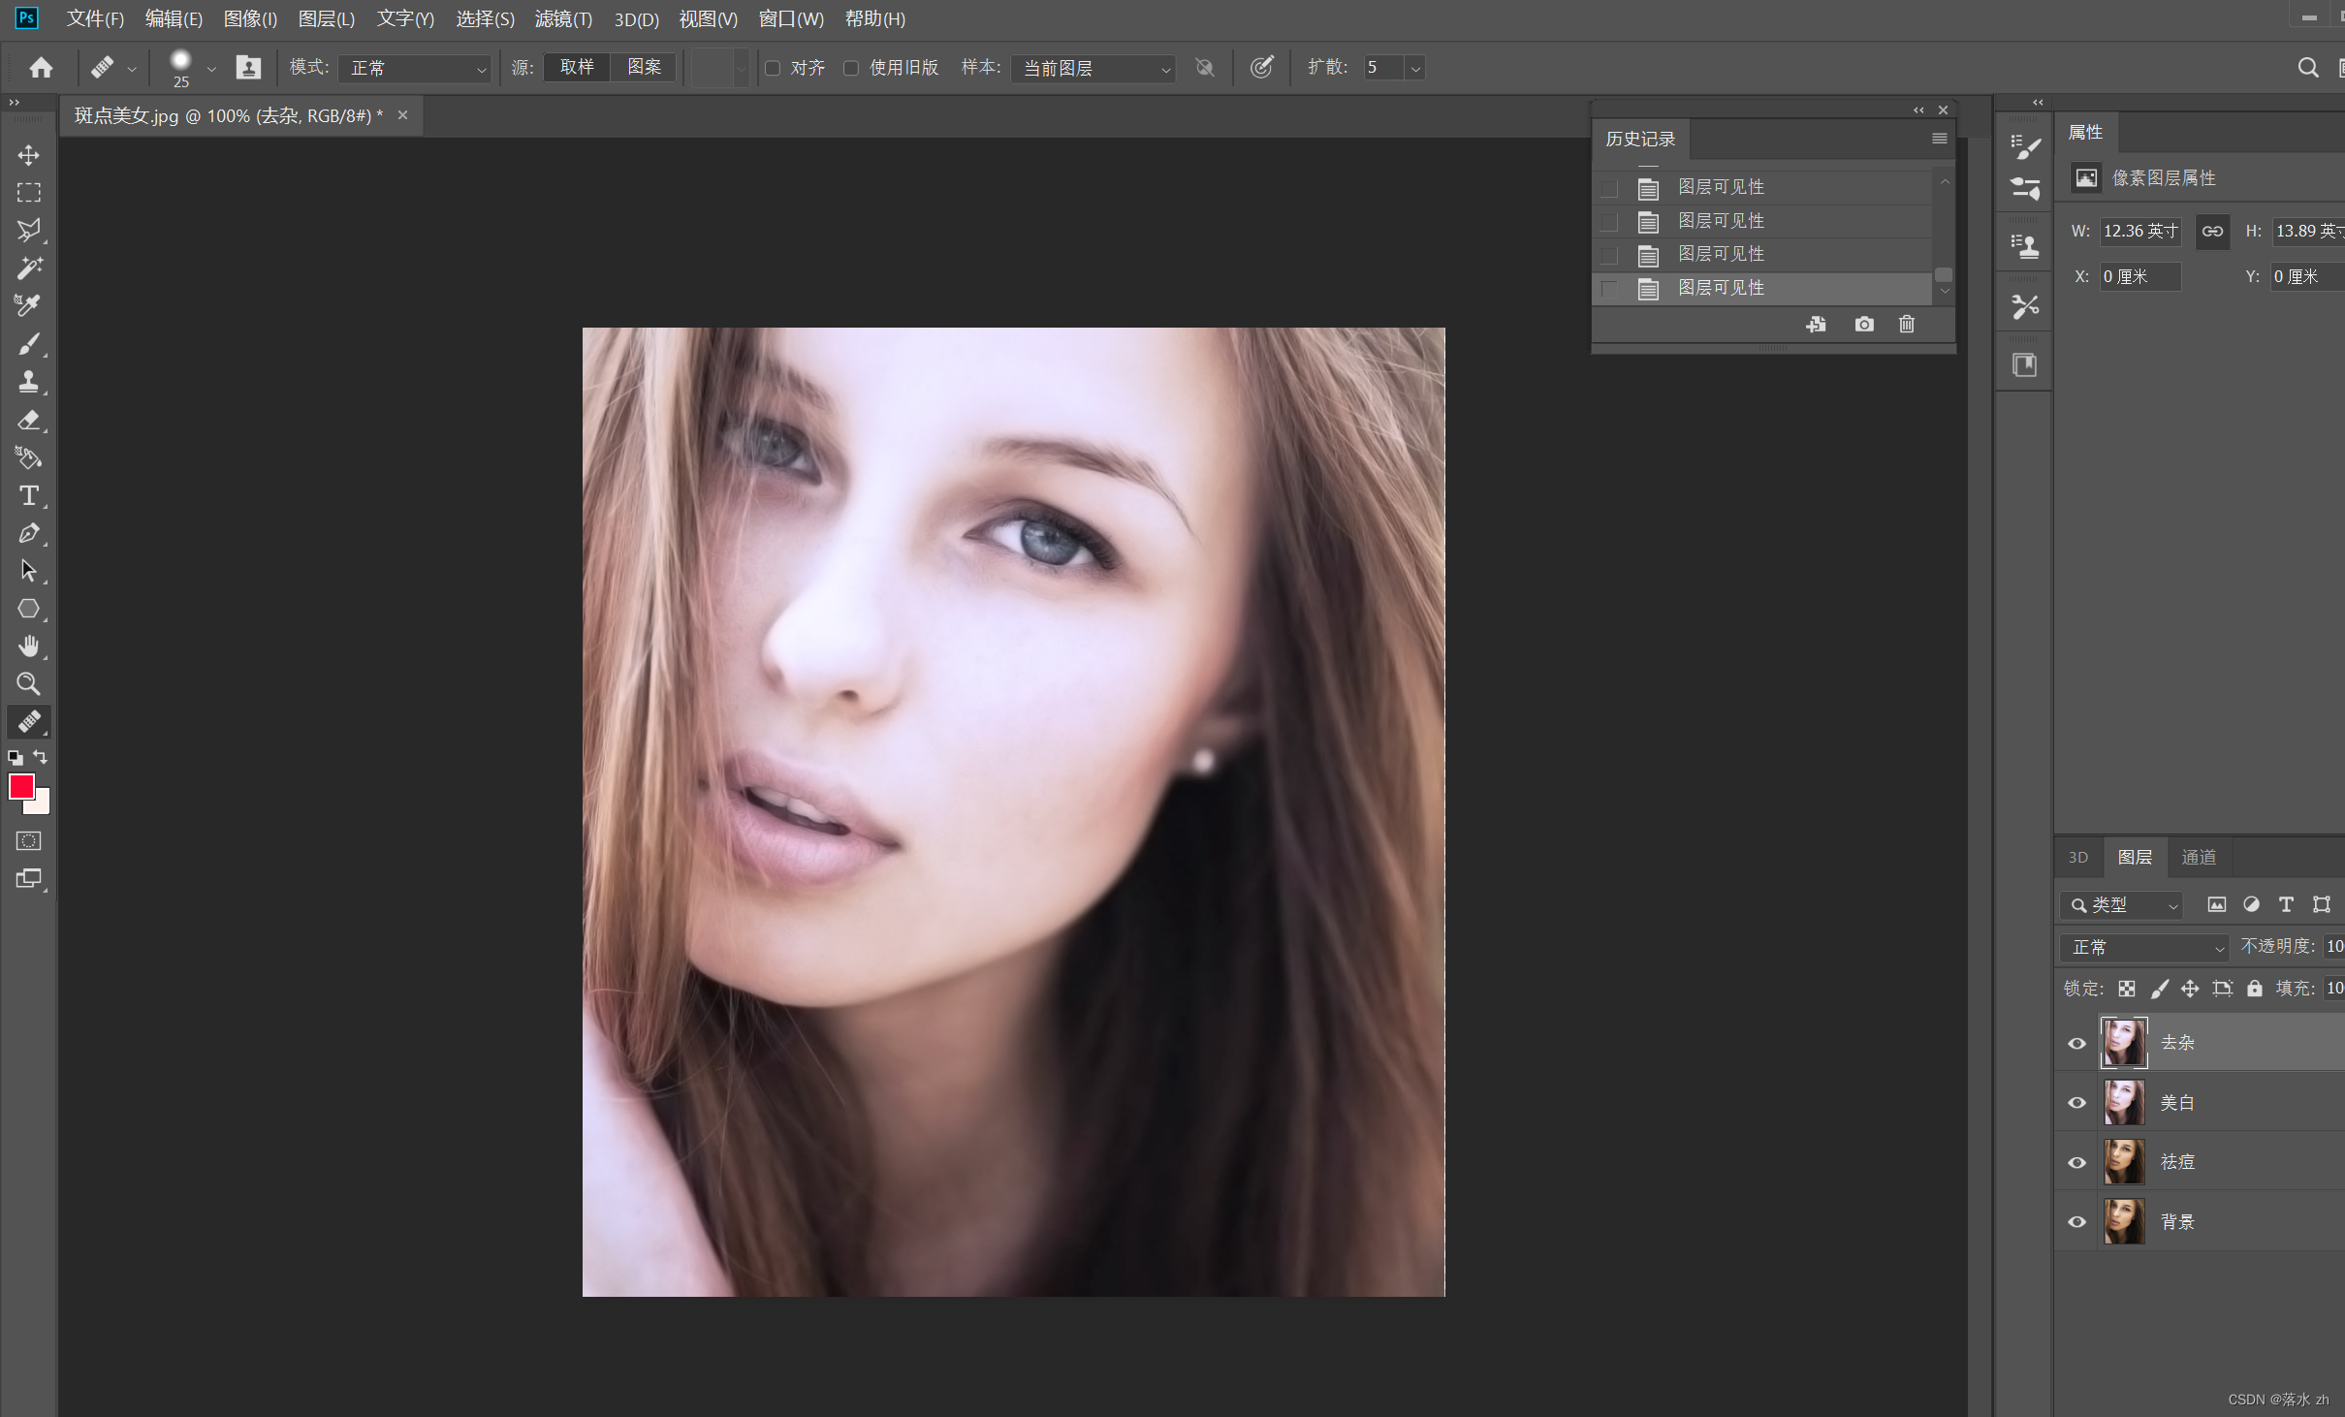2345x1417 pixels.
Task: Enable the 使用旧版 legacy checkbox
Action: point(850,68)
